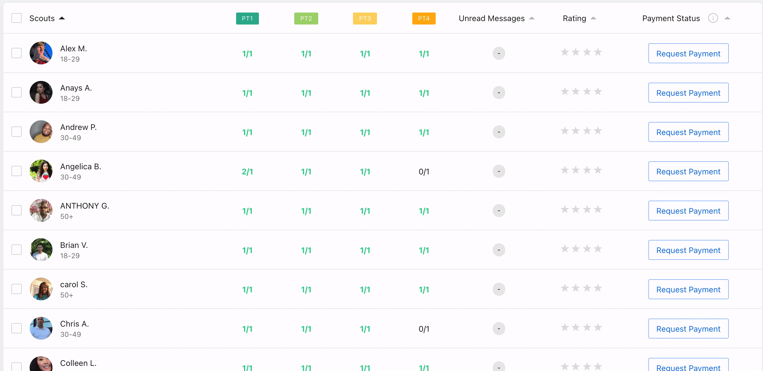Image resolution: width=763 pixels, height=371 pixels.
Task: Sort by Unread Messages arrow
Action: (x=532, y=18)
